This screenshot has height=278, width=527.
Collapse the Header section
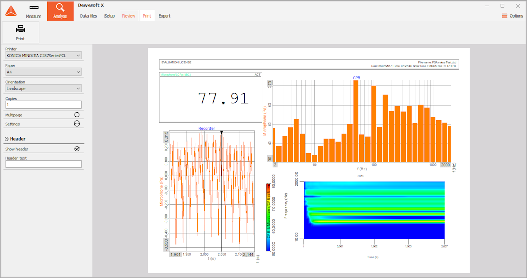pyautogui.click(x=6, y=139)
